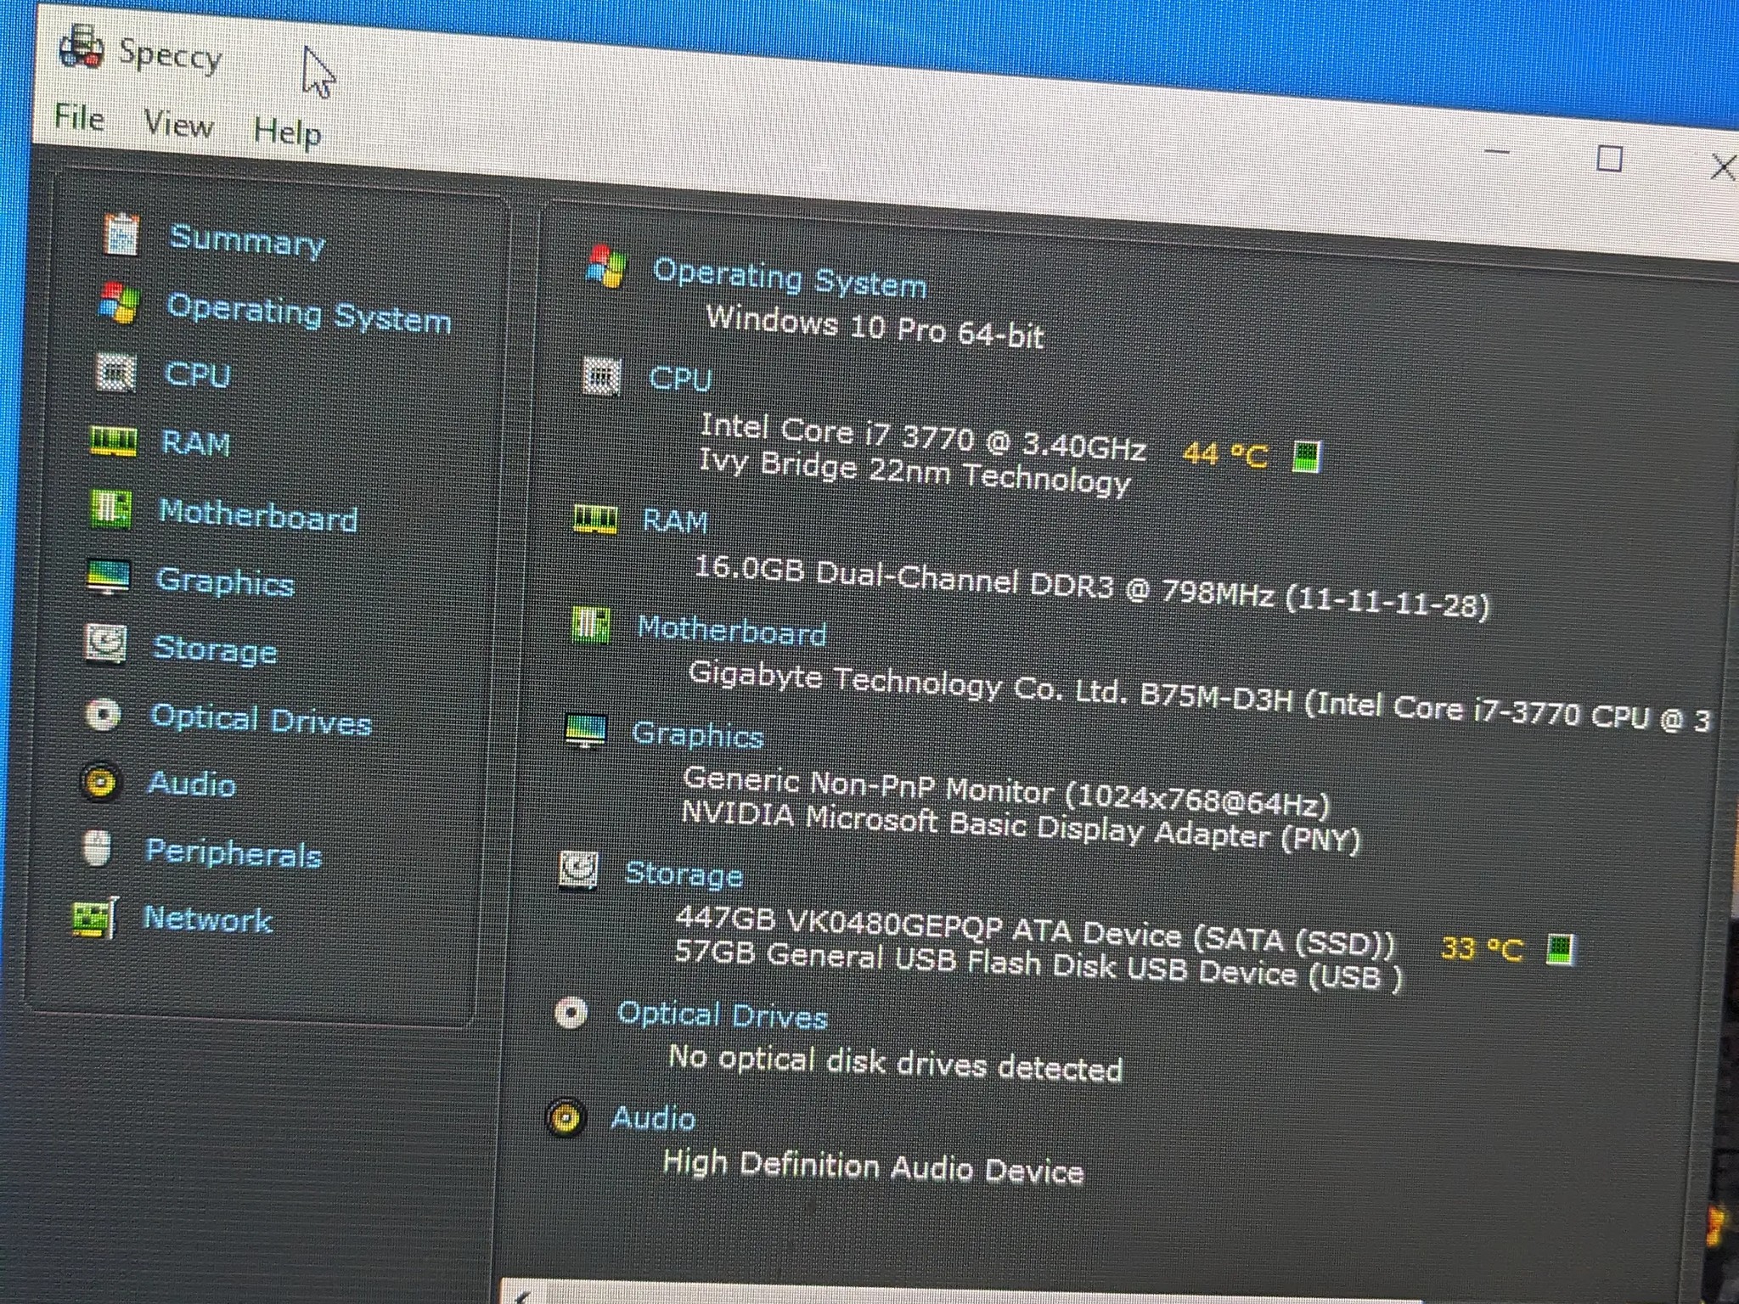Open Storage section in sidebar
Screen dimensions: 1739x1304
pos(215,649)
